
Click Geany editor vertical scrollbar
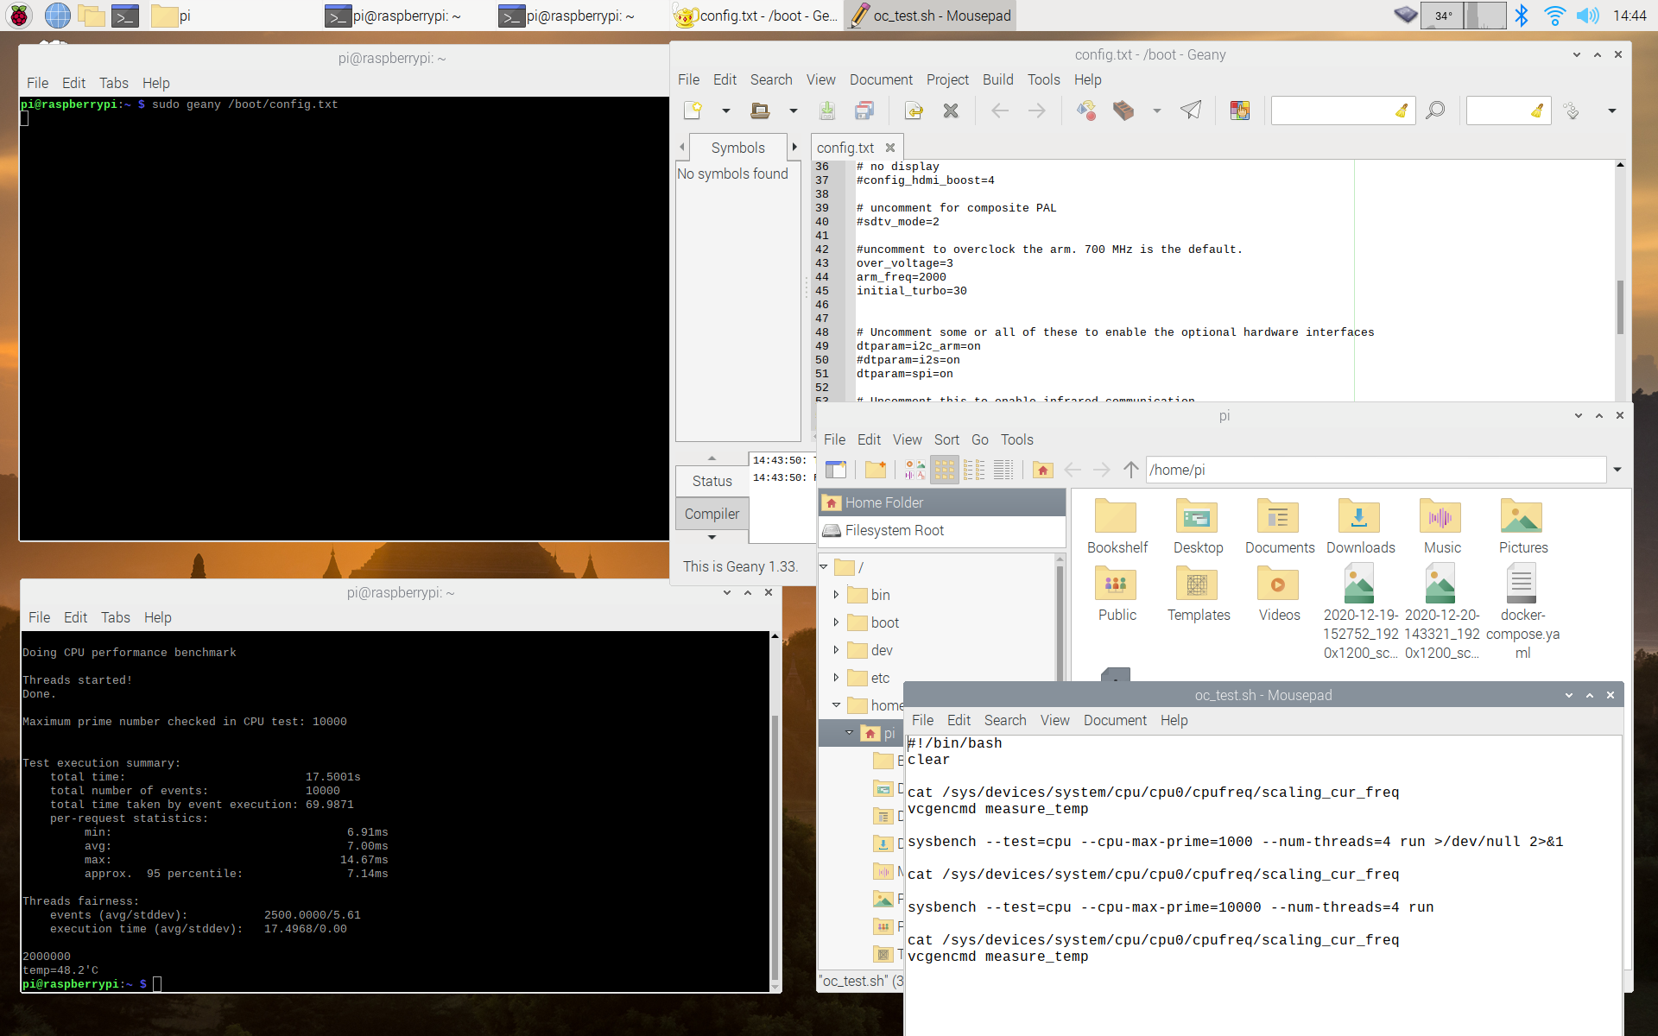pos(1620,306)
